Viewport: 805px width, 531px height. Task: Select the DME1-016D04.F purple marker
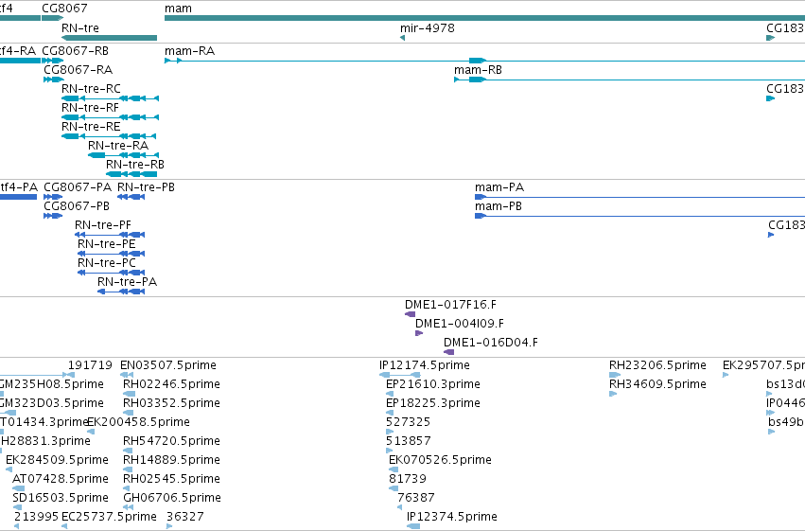(448, 352)
